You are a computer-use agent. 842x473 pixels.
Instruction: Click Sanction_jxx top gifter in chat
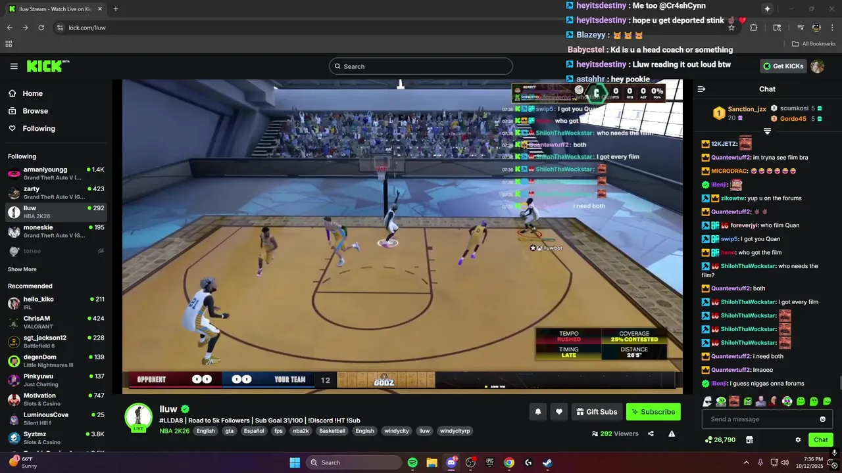(747, 109)
